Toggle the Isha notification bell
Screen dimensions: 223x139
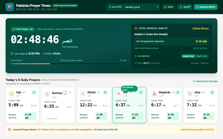pyautogui.click(x=212, y=92)
